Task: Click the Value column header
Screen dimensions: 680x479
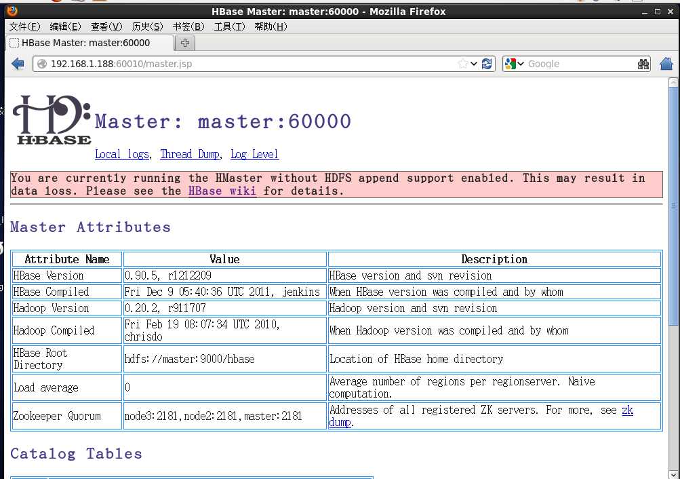Action: (x=224, y=259)
